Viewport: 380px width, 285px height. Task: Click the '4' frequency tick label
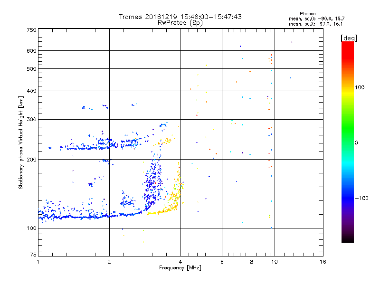[180, 262]
